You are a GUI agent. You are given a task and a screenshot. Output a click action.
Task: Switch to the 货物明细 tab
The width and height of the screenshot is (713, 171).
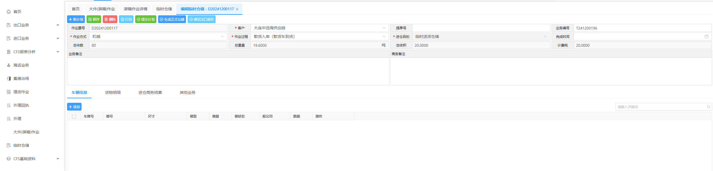coord(113,92)
